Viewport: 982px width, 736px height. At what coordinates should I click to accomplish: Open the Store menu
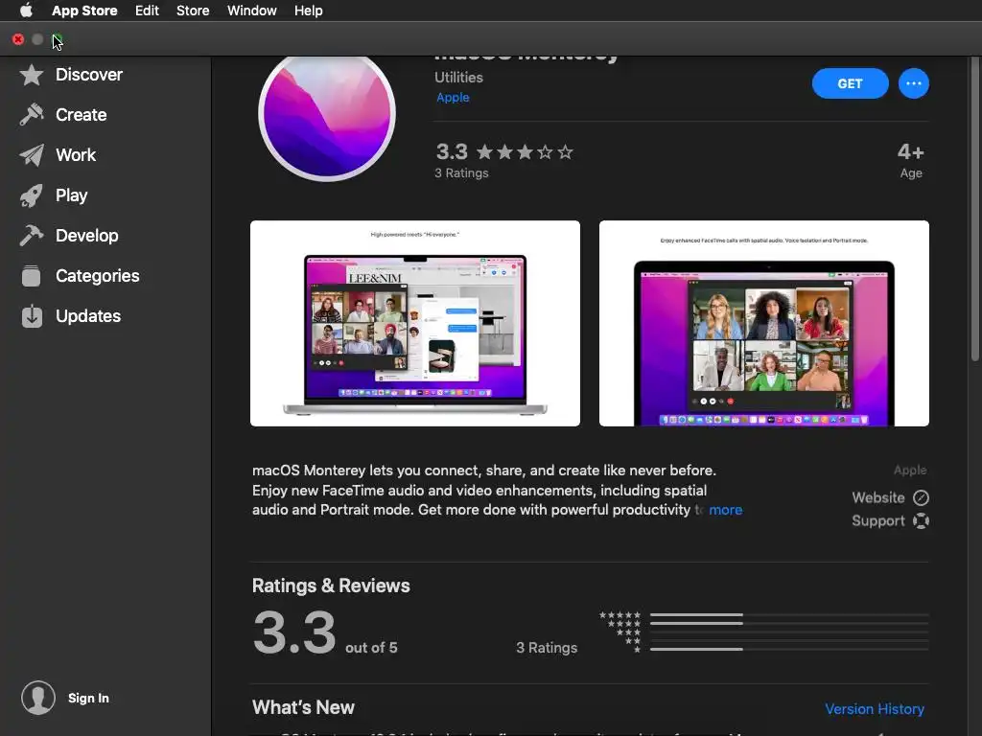pos(192,11)
